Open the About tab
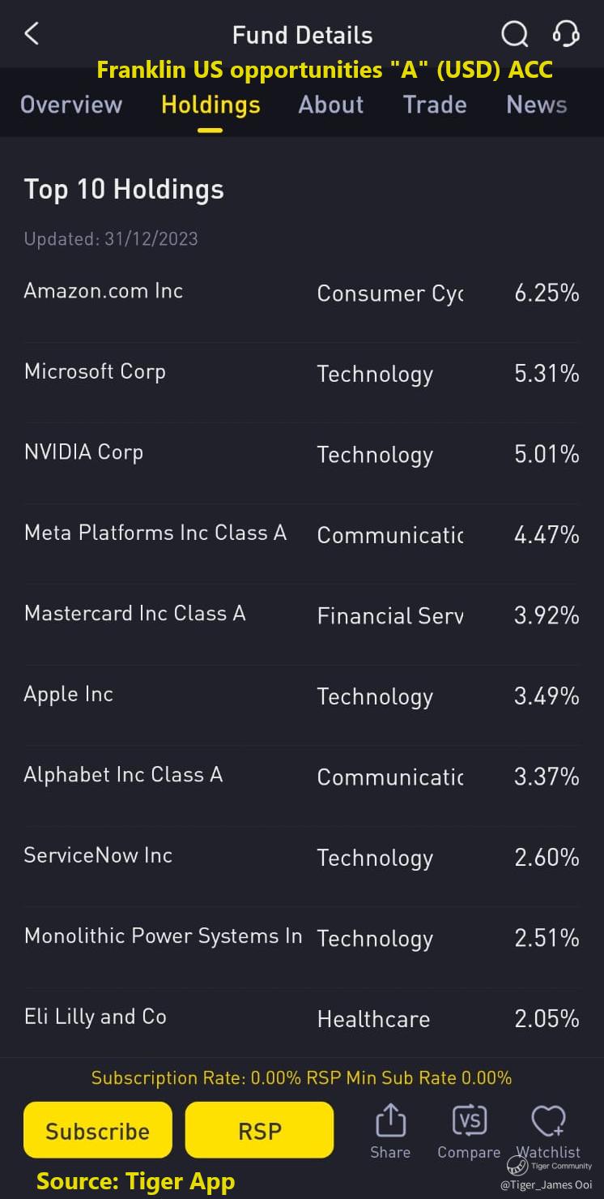Screen dimensions: 604x1199 pyautogui.click(x=330, y=105)
